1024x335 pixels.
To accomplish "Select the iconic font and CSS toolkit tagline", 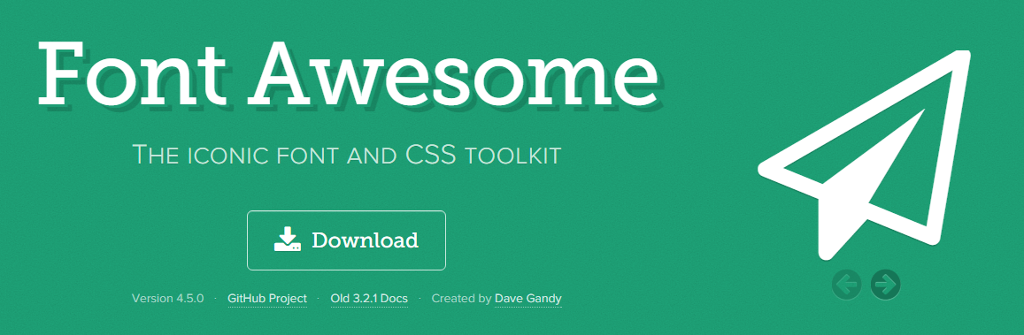I will [x=347, y=155].
